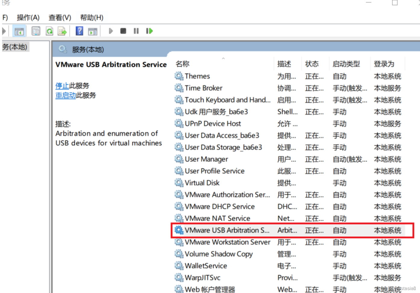The height and width of the screenshot is (293, 420).
Task: Sort by the 名称 column header
Action: (x=183, y=64)
